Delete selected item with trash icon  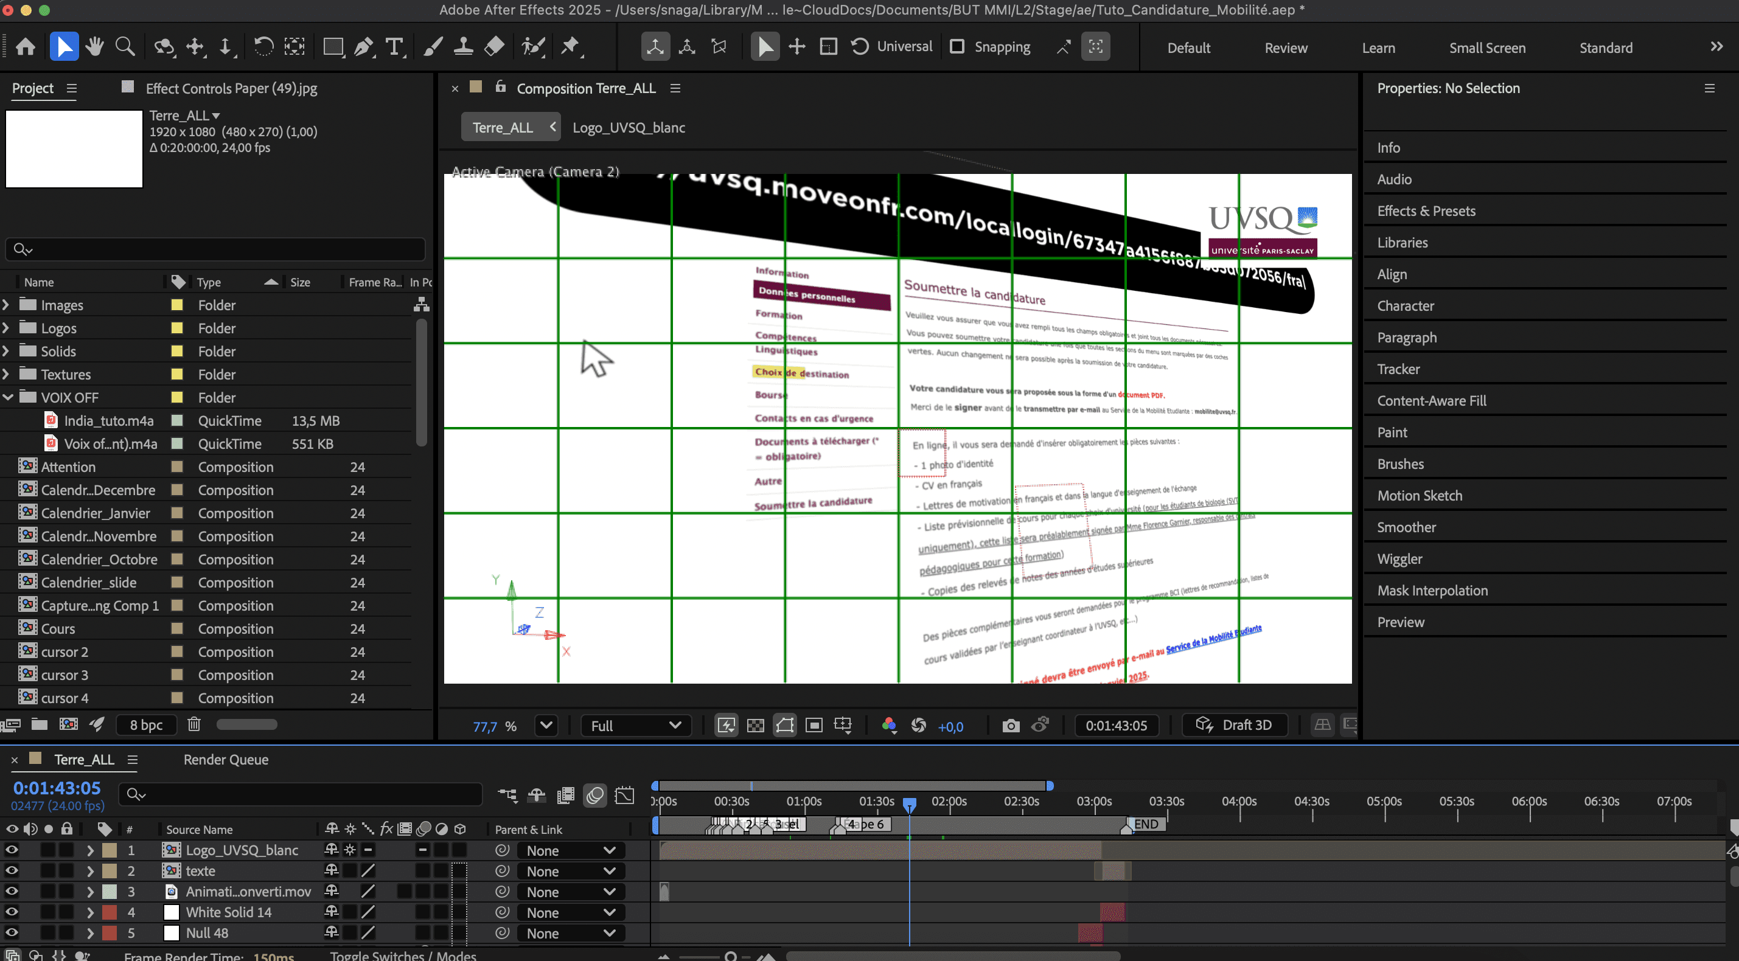(x=193, y=724)
